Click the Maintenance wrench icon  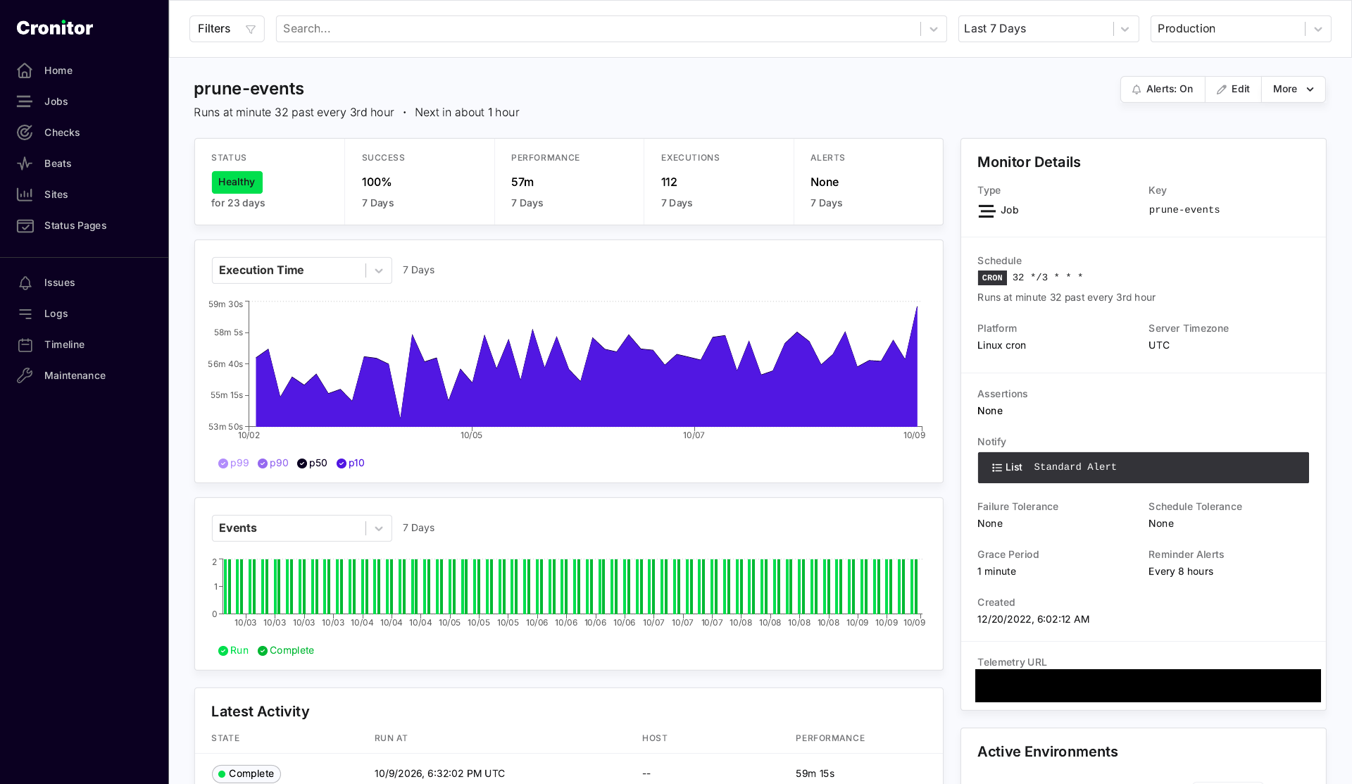tap(25, 375)
